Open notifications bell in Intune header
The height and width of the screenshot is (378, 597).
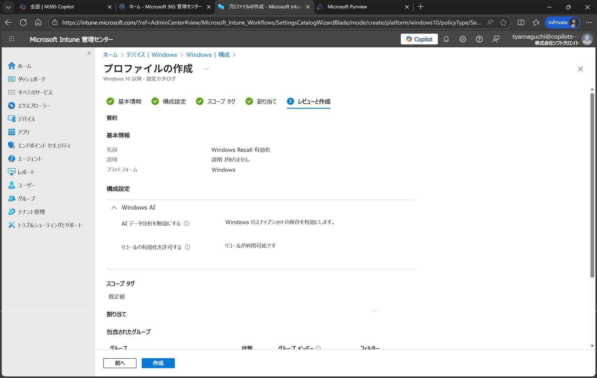[446, 39]
